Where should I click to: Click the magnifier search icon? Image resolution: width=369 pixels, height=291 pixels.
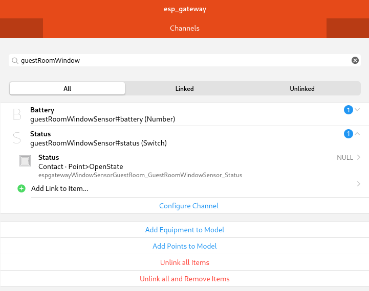point(15,60)
